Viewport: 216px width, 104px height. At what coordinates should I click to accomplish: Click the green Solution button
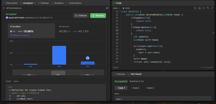point(98,16)
